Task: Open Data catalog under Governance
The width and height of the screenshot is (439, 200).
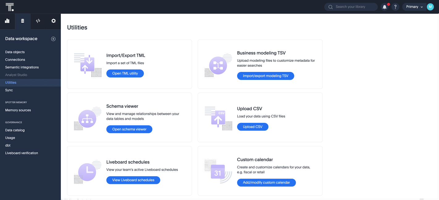Action: click(15, 130)
